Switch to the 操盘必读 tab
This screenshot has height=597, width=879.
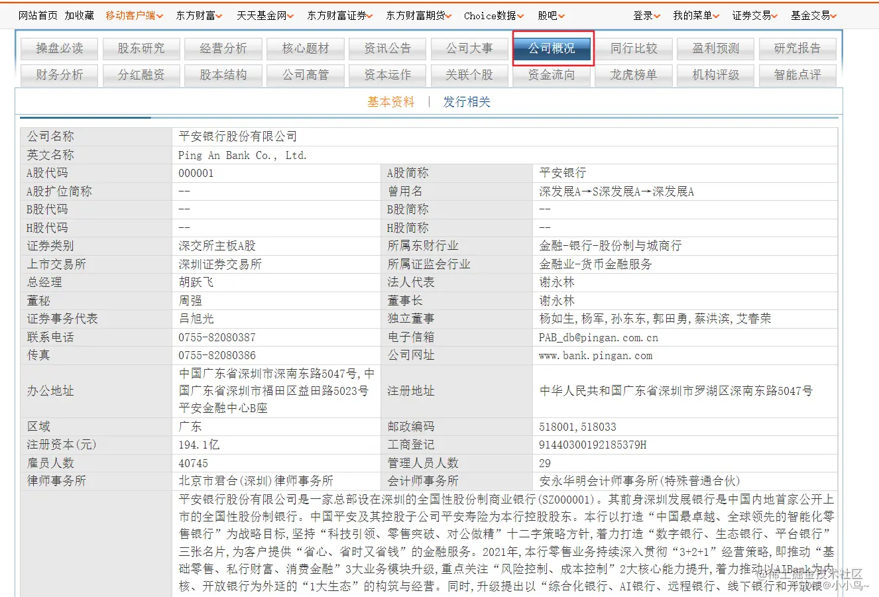tap(60, 48)
